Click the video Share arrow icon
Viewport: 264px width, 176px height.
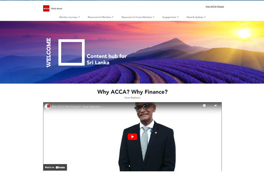click(x=215, y=106)
